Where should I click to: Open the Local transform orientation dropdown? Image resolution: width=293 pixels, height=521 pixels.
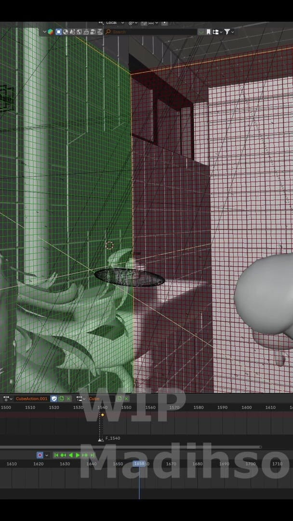tap(115, 23)
